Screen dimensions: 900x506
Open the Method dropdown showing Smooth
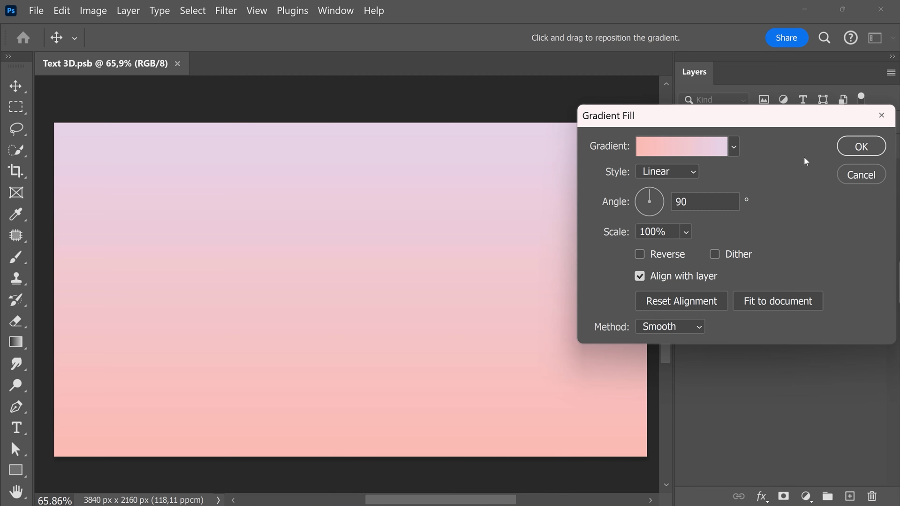pos(670,327)
